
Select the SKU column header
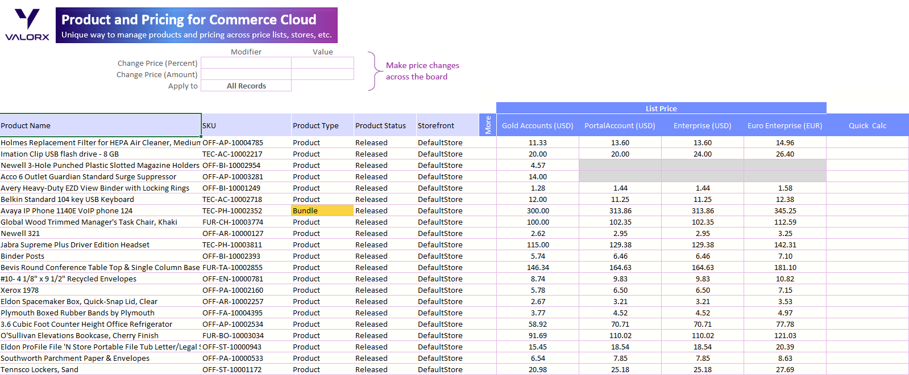click(x=247, y=125)
